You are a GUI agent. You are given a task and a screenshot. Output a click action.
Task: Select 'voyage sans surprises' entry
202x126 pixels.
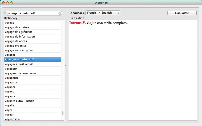[x=33, y=50]
